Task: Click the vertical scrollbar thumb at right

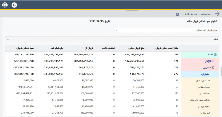Action: pyautogui.click(x=221, y=72)
